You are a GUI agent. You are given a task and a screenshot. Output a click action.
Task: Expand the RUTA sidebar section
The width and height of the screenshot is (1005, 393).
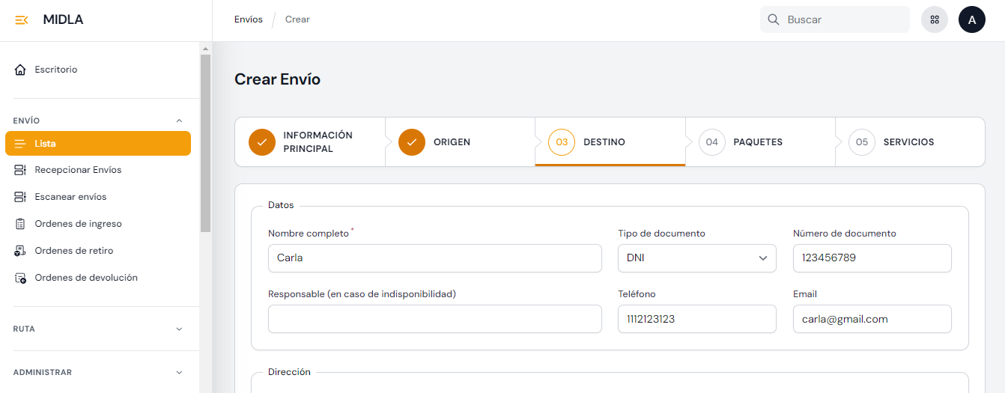click(178, 329)
